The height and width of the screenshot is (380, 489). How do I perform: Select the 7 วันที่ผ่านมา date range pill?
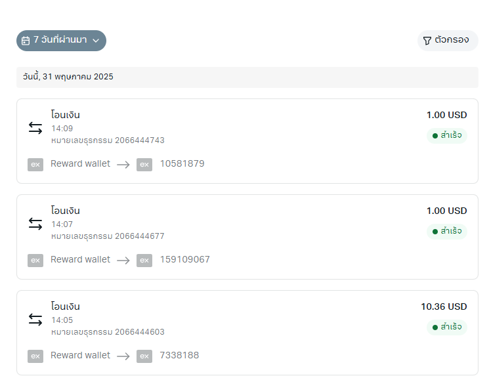point(61,41)
